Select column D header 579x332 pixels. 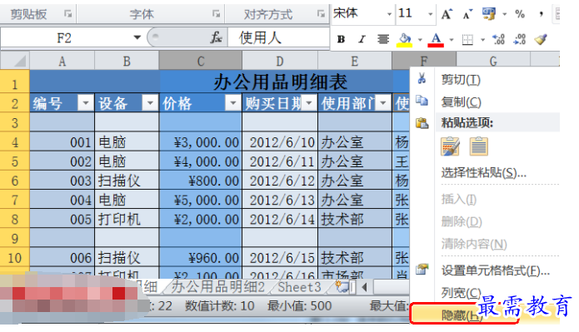point(280,61)
